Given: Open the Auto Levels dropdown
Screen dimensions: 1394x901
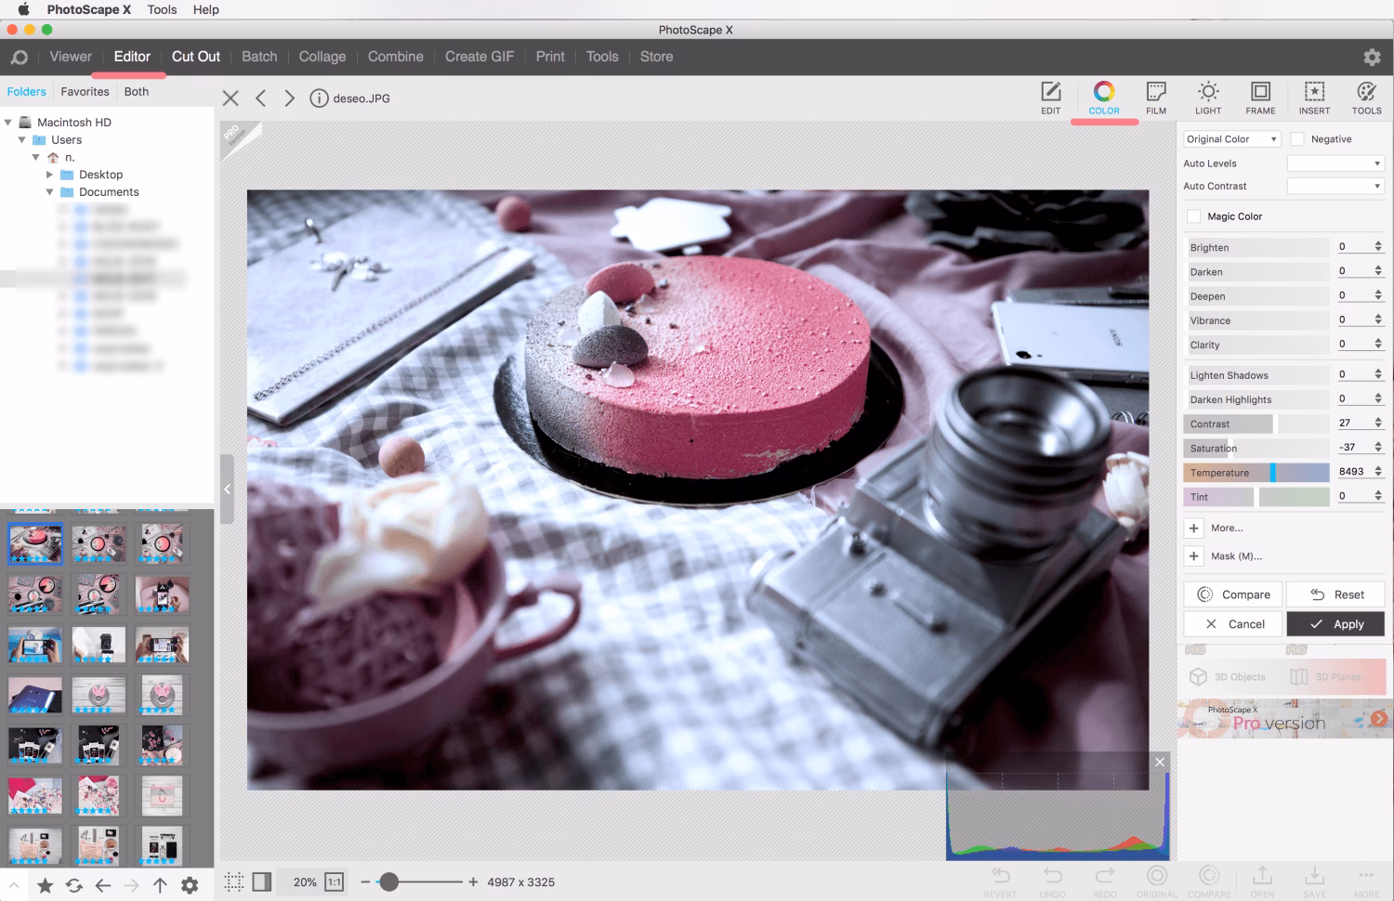Looking at the screenshot, I should pos(1335,163).
